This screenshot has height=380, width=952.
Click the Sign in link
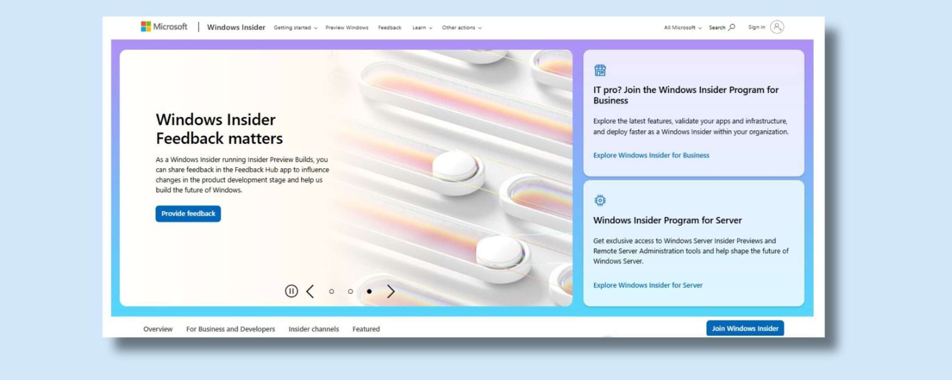click(x=757, y=27)
